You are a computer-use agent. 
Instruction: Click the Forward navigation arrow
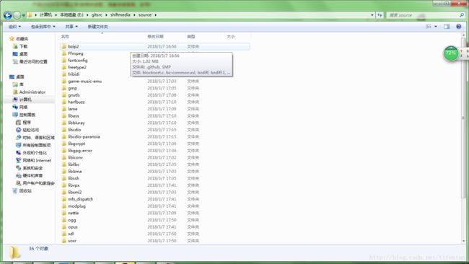tap(17, 15)
